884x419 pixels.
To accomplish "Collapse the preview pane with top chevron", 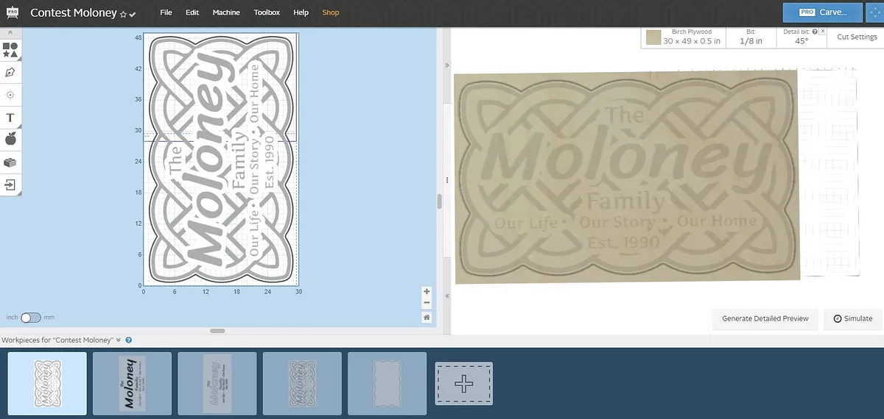I will point(447,65).
